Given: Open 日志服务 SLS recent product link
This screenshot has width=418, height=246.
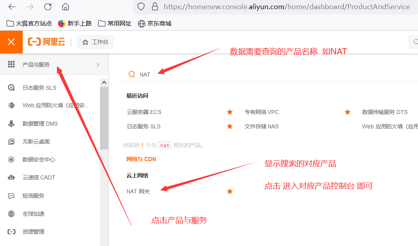Looking at the screenshot, I should tap(144, 126).
